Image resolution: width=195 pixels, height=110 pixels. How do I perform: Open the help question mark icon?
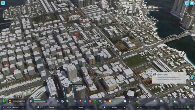click(x=187, y=3)
